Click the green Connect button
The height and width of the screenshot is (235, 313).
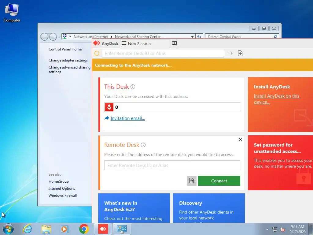tap(219, 181)
